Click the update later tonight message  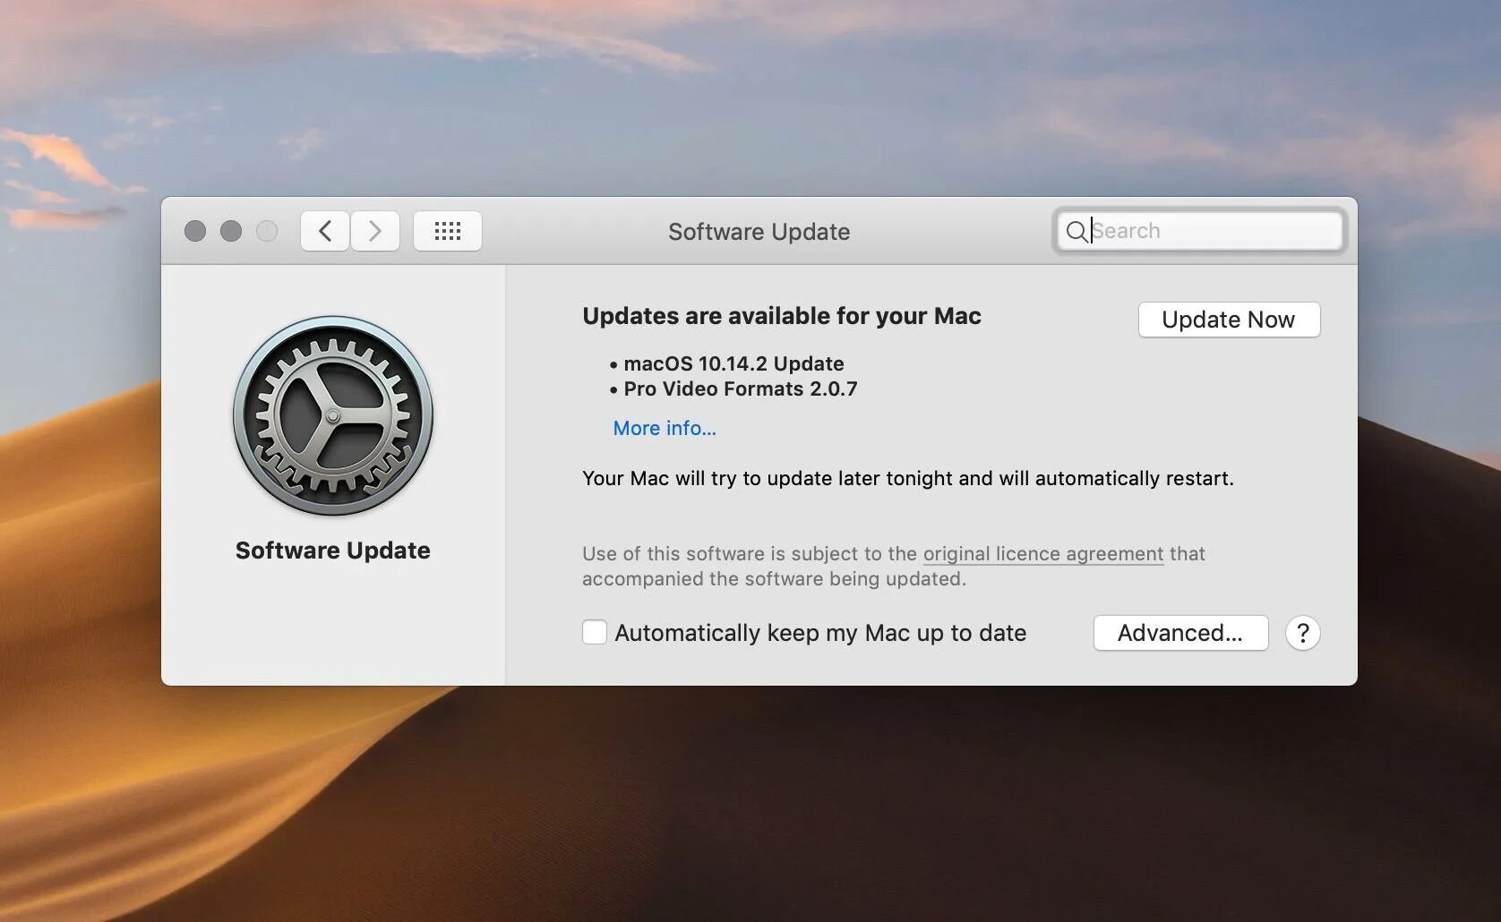[x=908, y=478]
